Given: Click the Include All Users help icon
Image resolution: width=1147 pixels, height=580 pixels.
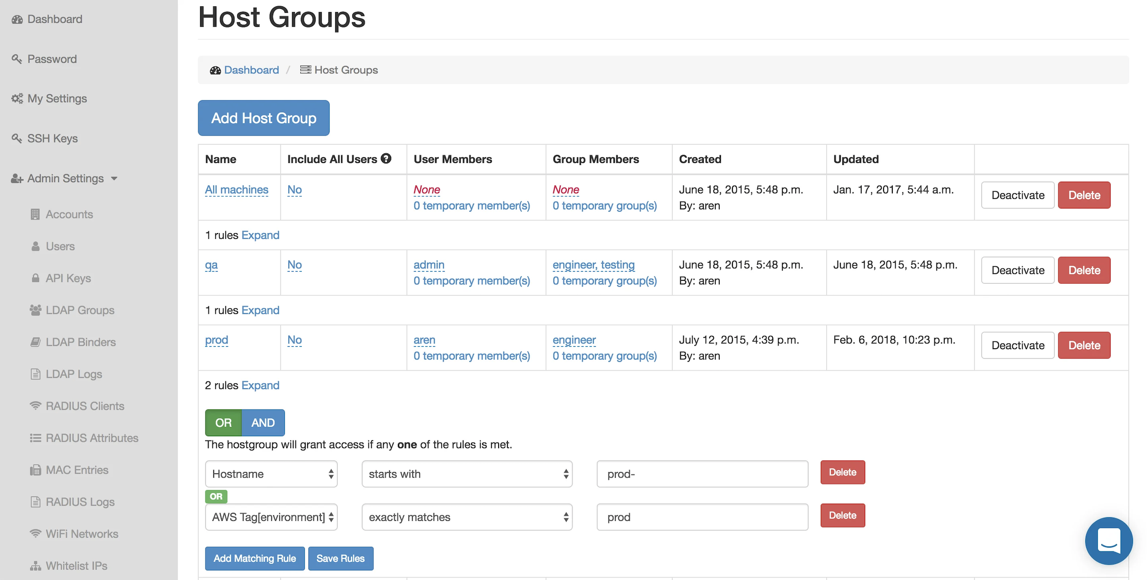Looking at the screenshot, I should click(386, 158).
